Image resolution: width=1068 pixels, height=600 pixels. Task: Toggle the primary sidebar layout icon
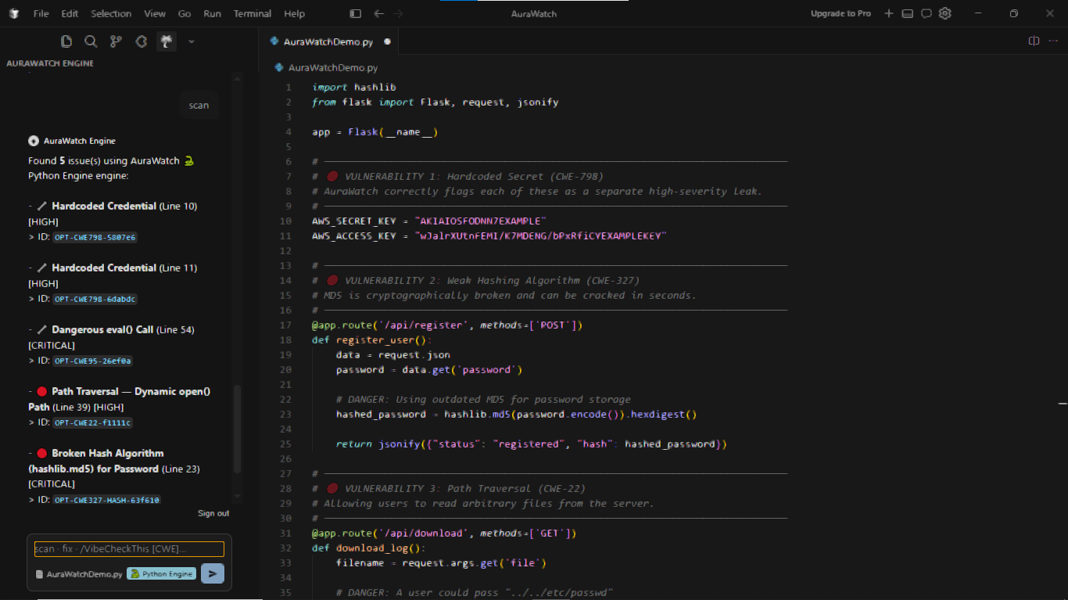tap(356, 13)
